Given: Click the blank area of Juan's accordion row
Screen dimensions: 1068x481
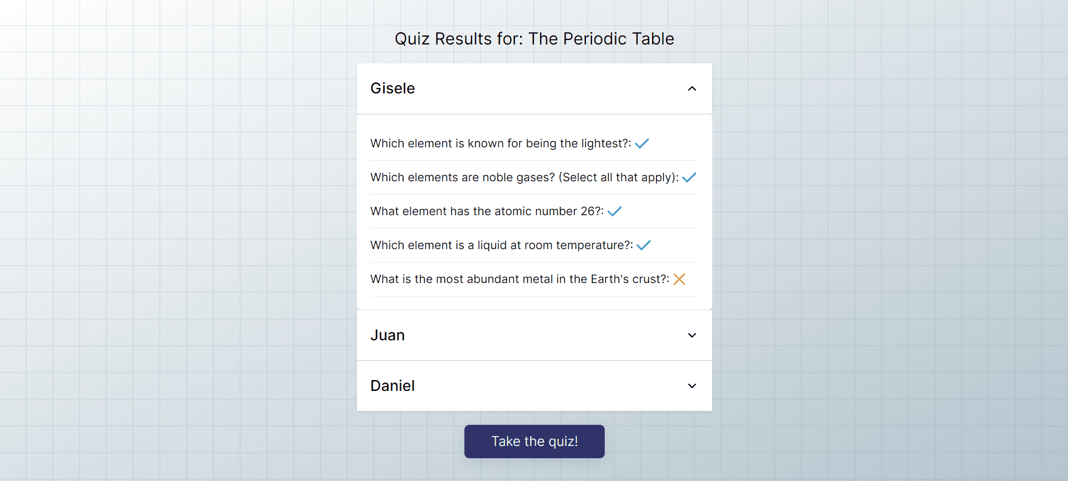Looking at the screenshot, I should (x=546, y=335).
